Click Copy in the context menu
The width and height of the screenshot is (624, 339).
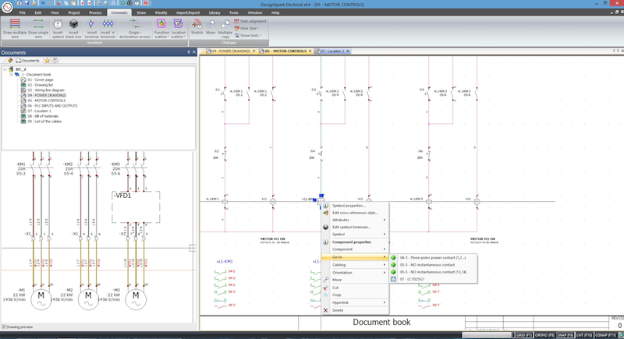click(x=355, y=295)
